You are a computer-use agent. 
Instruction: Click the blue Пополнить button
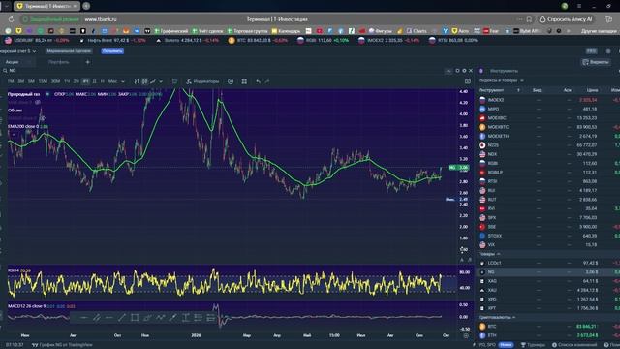pyautogui.click(x=112, y=51)
